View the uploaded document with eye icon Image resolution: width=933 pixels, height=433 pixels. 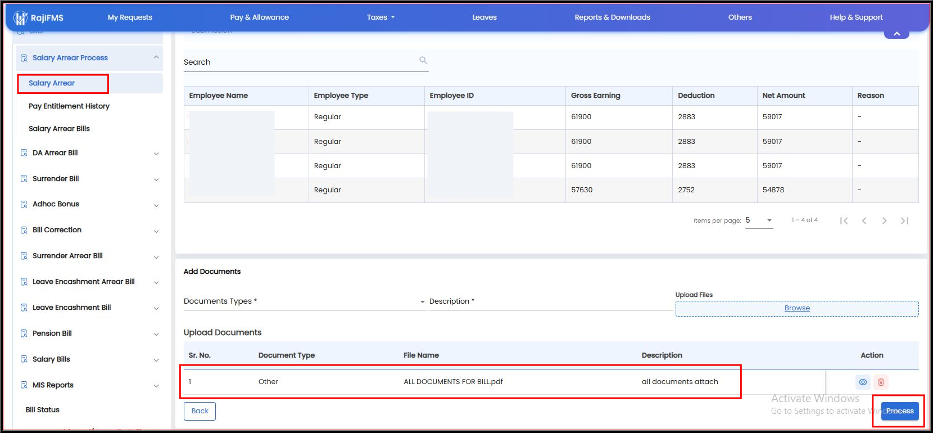coord(863,382)
